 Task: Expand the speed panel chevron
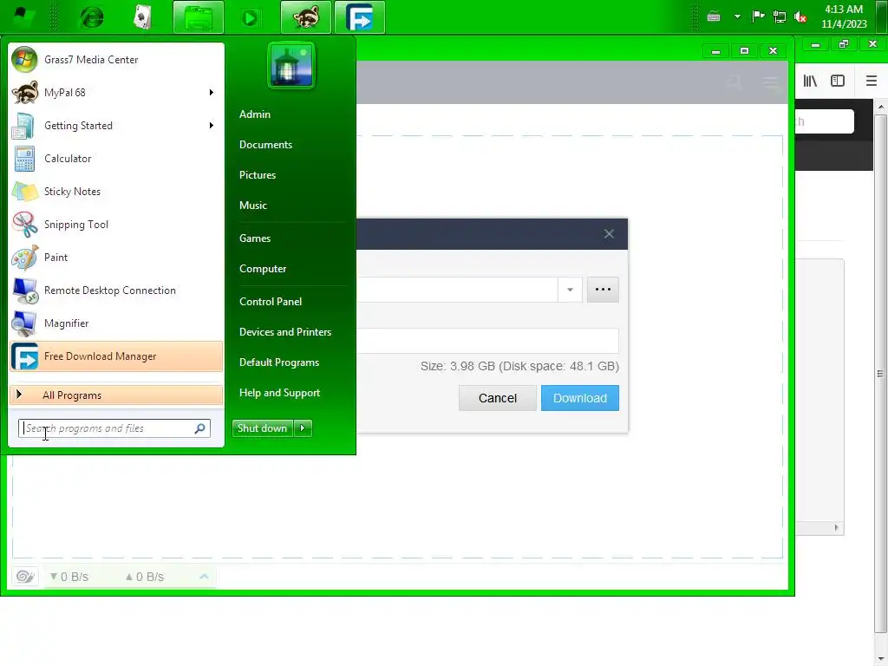[204, 577]
